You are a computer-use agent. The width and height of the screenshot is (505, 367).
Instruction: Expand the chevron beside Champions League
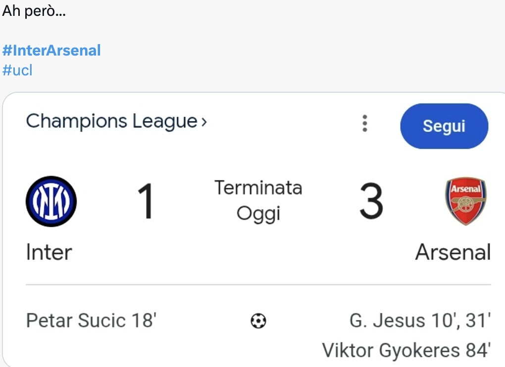(x=204, y=122)
